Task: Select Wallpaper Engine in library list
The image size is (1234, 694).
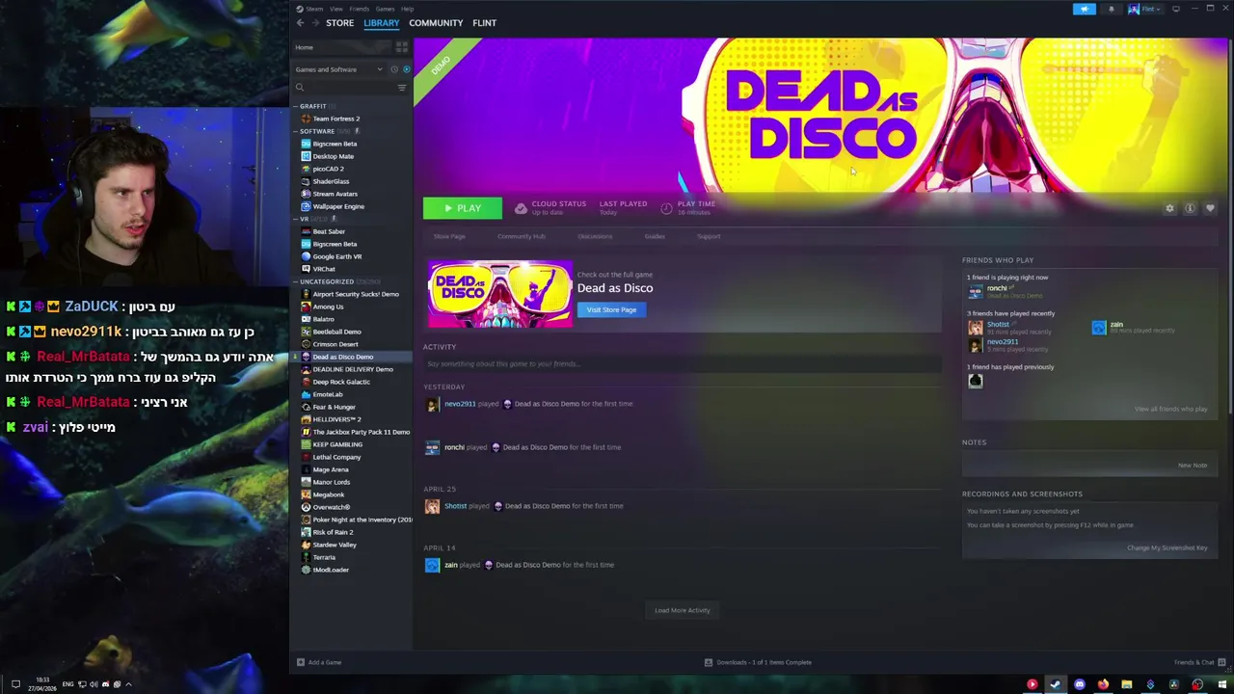Action: click(x=338, y=206)
